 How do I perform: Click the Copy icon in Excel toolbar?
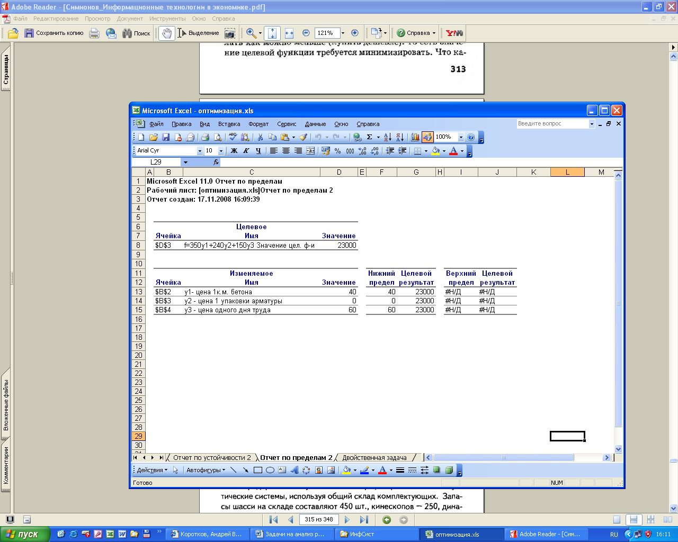[x=272, y=137]
